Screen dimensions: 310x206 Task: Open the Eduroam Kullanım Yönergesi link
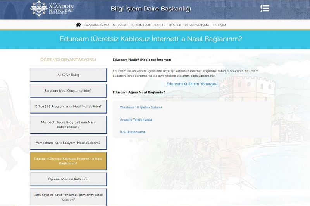[192, 84]
